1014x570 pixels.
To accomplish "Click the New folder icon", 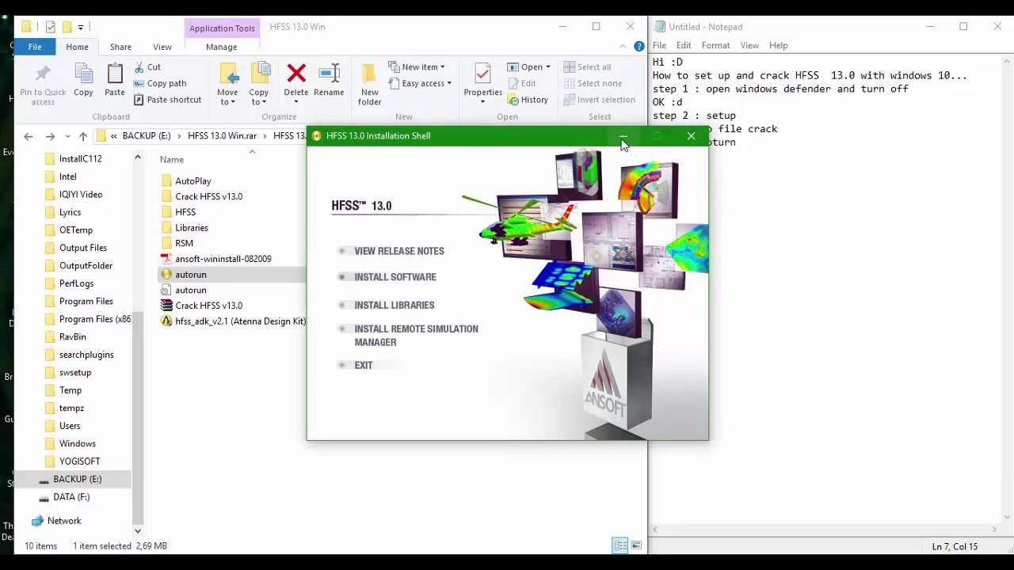I will coord(369,74).
